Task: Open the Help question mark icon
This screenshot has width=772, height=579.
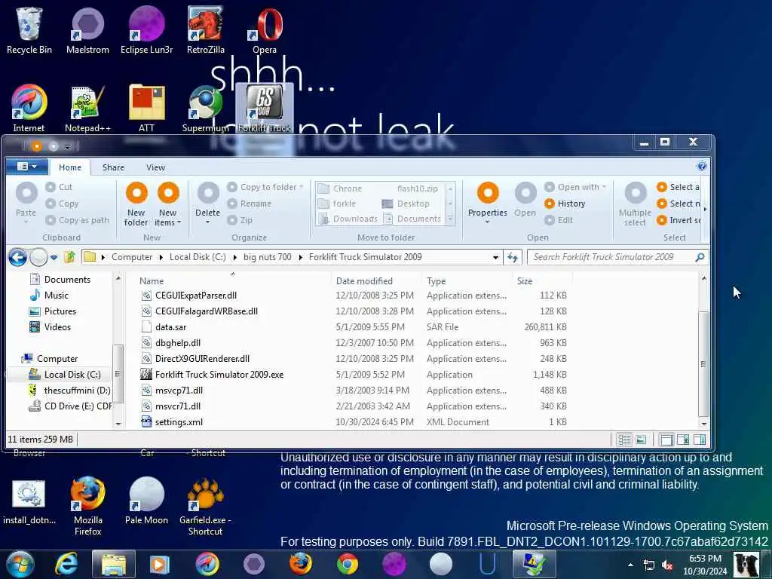Action: [702, 166]
